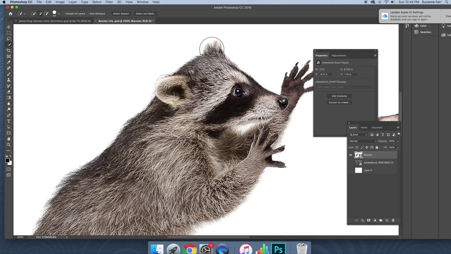Switch to the Adjustments tab

(339, 55)
